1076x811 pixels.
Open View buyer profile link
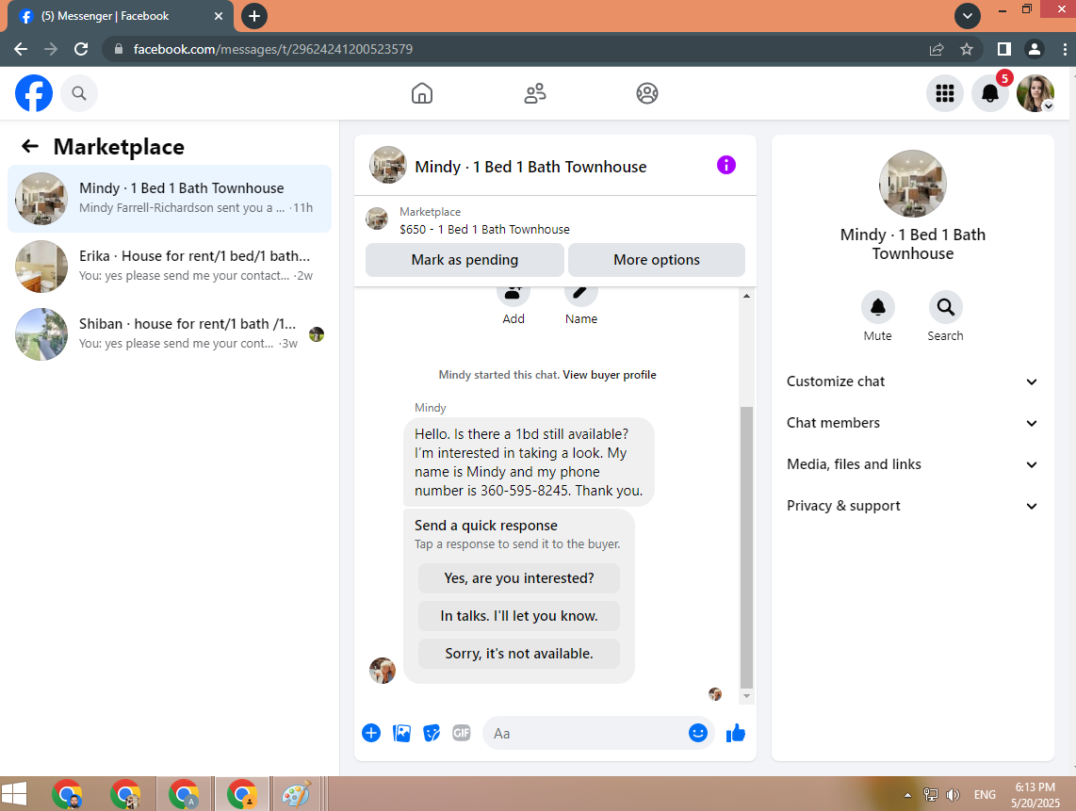(x=610, y=375)
